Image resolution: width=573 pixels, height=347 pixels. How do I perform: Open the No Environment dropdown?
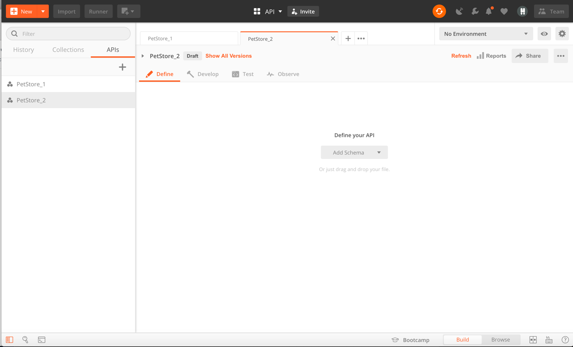[486, 34]
